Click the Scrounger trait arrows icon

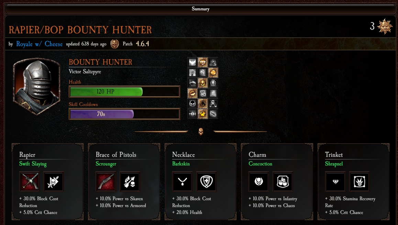point(130,182)
